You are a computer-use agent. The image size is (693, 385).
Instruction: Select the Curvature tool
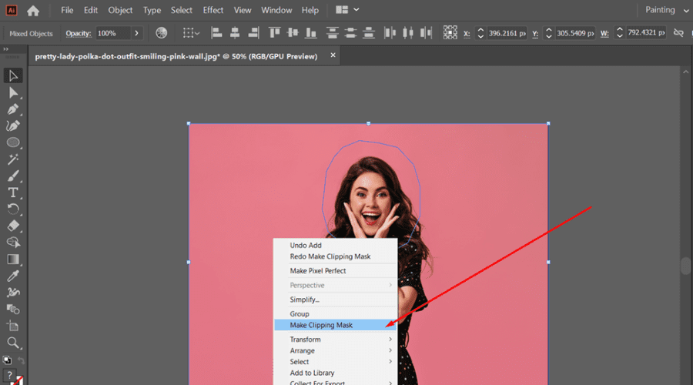point(13,126)
